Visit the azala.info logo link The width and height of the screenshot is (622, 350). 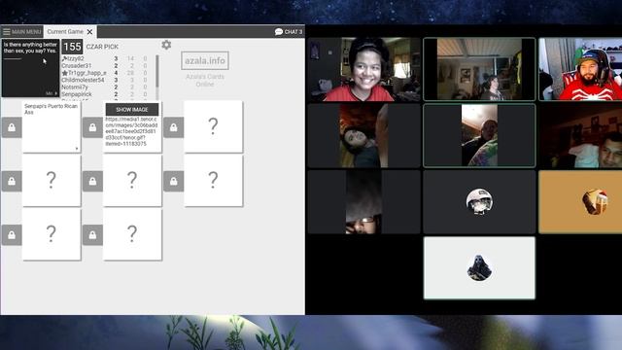point(205,60)
